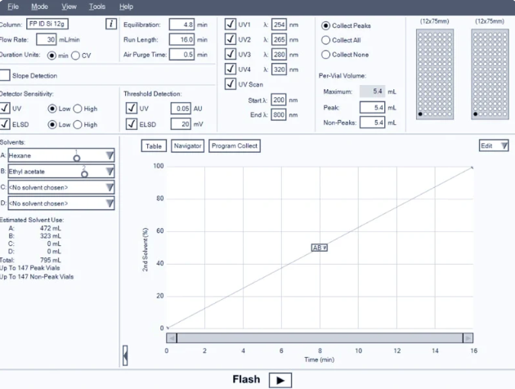The image size is (515, 389).
Task: Uncheck the UV Scan checkbox
Action: [231, 84]
